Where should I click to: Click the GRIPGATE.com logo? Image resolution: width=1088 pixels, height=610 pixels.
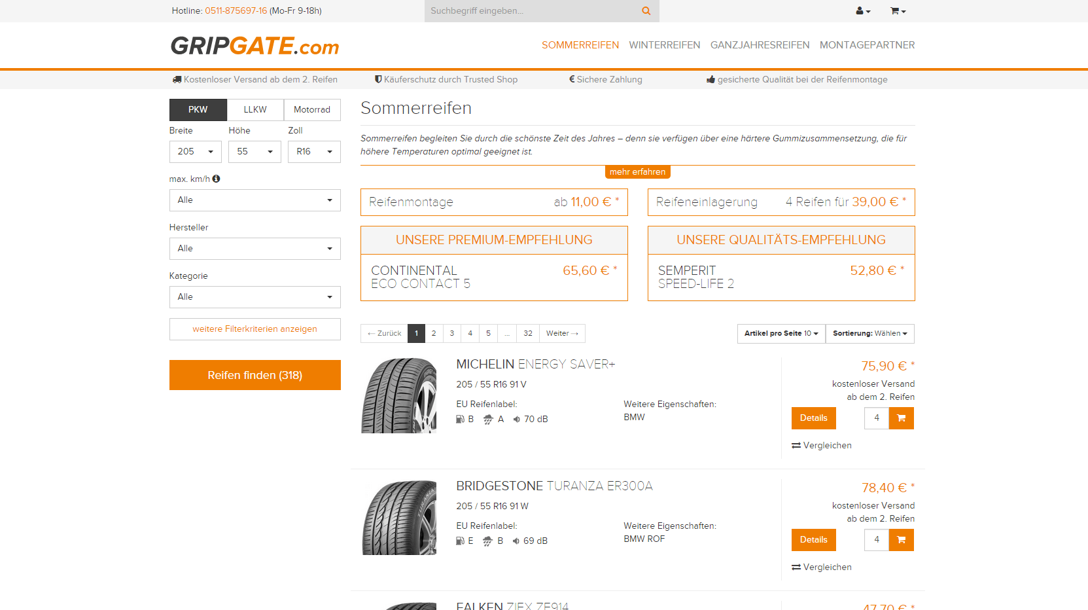(x=254, y=46)
